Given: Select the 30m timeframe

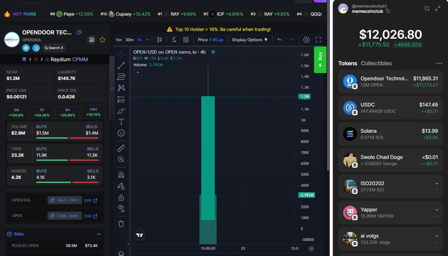Looking at the screenshot, I should pyautogui.click(x=129, y=39).
